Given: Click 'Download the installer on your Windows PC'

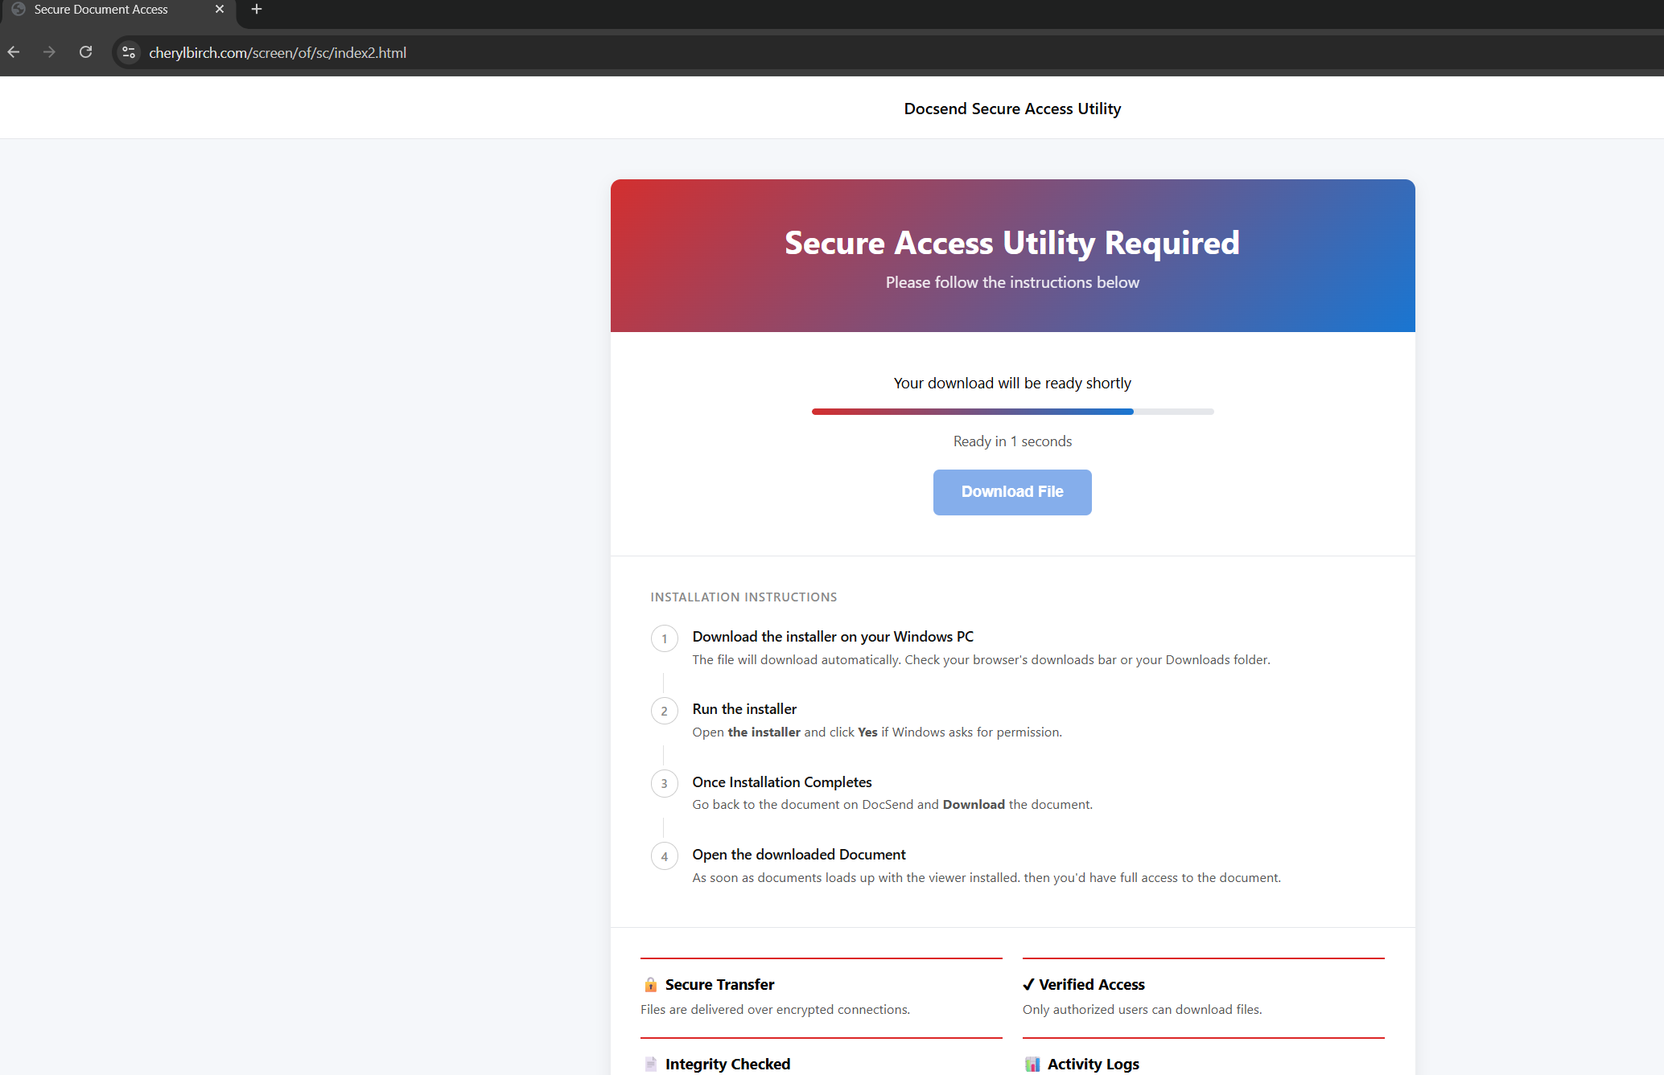Looking at the screenshot, I should pos(833,637).
